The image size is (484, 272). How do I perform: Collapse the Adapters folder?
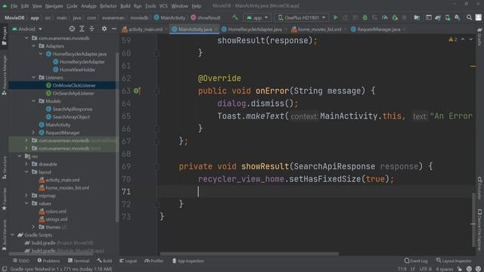[33, 46]
